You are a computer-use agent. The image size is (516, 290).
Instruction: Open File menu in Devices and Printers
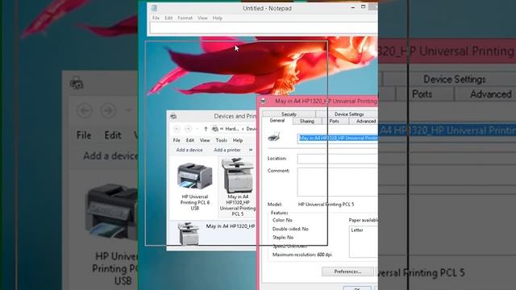(177, 140)
